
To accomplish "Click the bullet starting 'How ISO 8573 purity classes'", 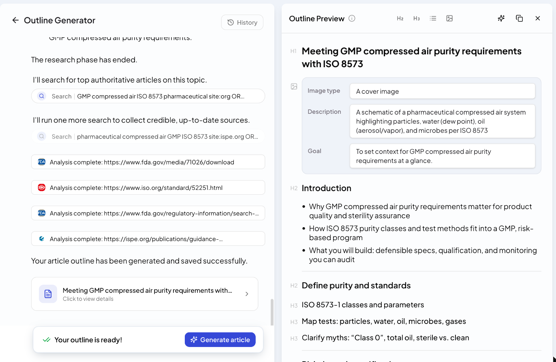I will point(421,233).
